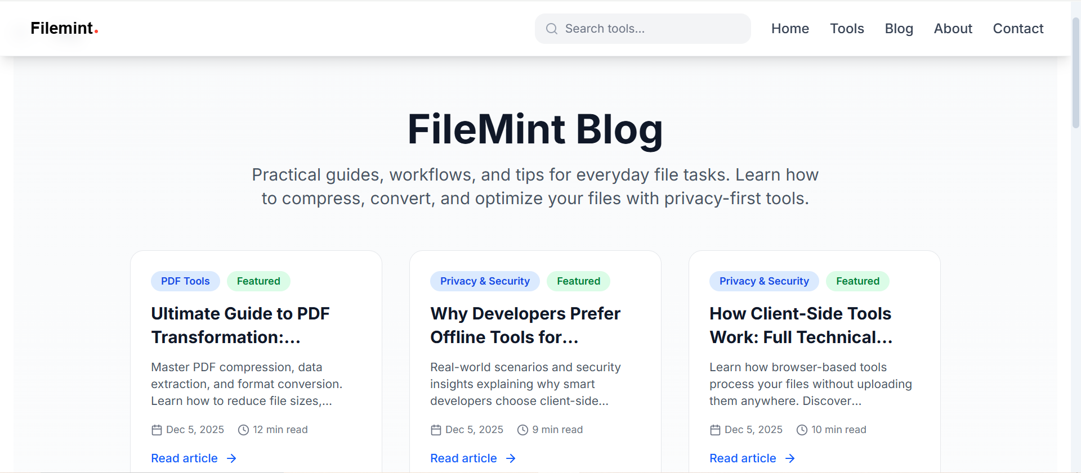Click Featured tag on Developers Prefer card
1081x473 pixels.
pos(578,281)
